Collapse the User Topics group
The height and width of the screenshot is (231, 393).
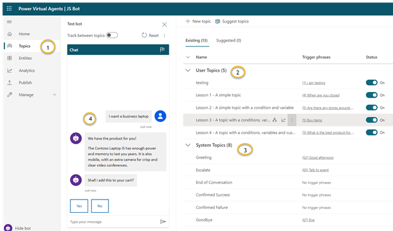click(x=188, y=70)
